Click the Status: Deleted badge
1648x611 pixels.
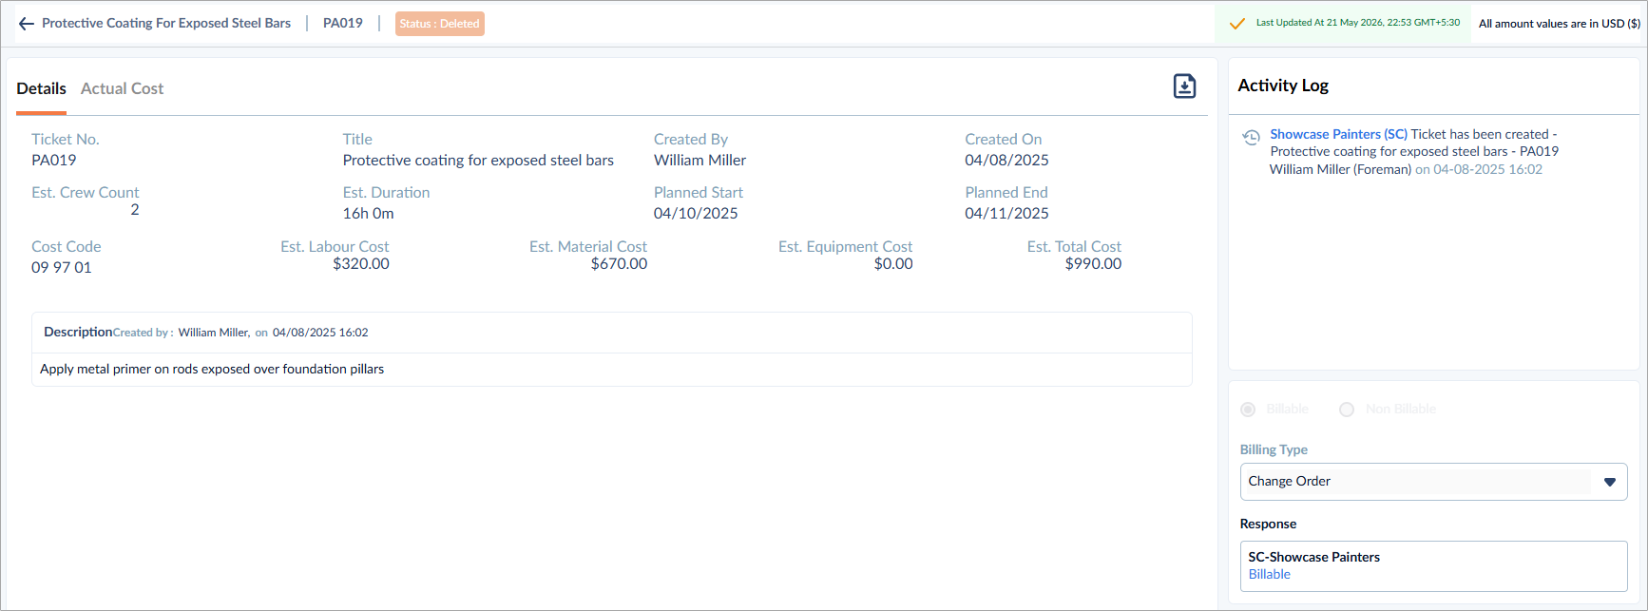pos(440,24)
